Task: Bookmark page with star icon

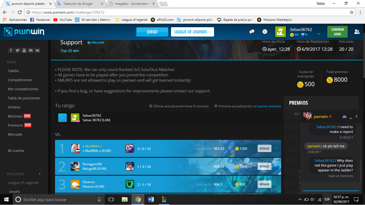Action: [352, 12]
